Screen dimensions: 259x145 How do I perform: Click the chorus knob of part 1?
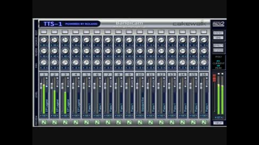point(44,40)
